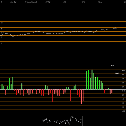The height and width of the screenshot is (126, 126).
Task: Click the 100 label on the RSI axis
Action: click(2, 23)
